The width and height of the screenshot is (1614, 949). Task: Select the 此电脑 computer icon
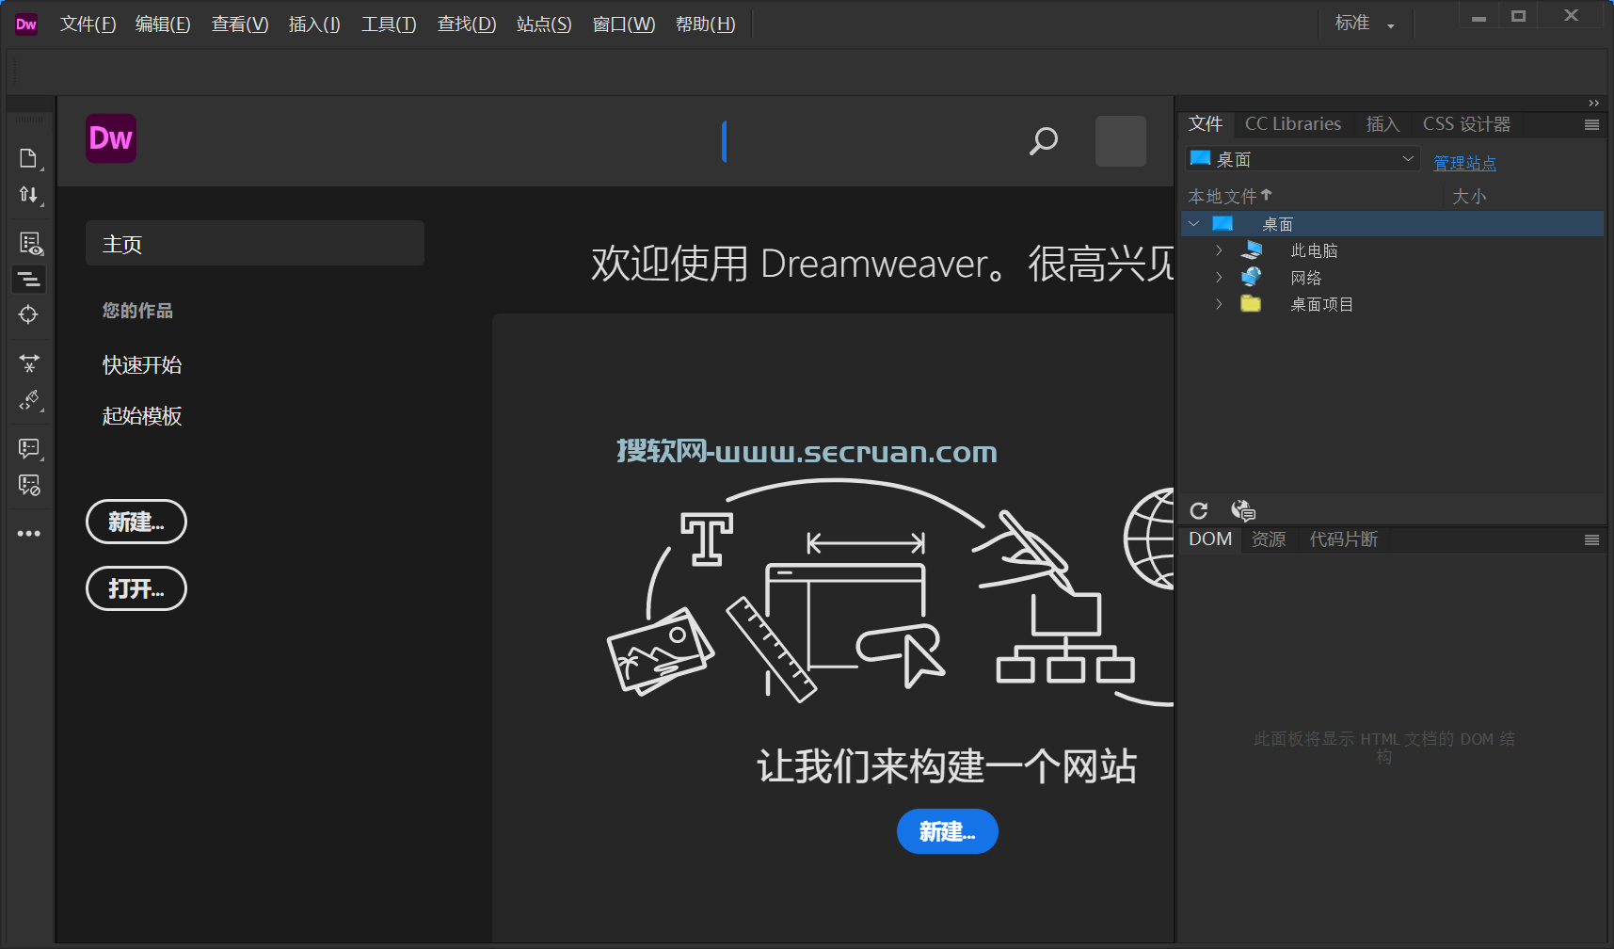(x=1252, y=250)
